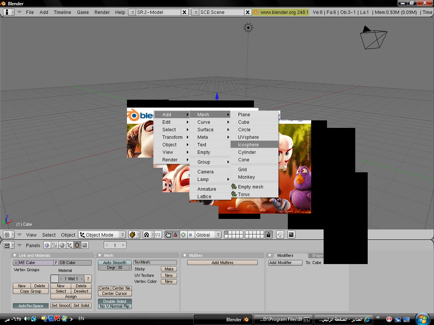Click the Copy Group button
This screenshot has height=325, width=434.
pyautogui.click(x=31, y=291)
